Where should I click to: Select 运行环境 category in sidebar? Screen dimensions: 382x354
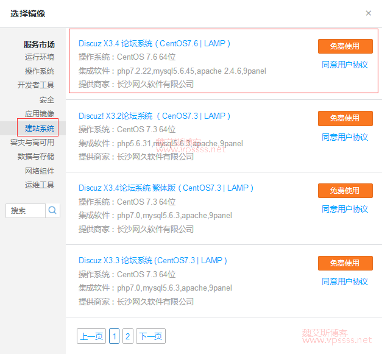pos(40,57)
